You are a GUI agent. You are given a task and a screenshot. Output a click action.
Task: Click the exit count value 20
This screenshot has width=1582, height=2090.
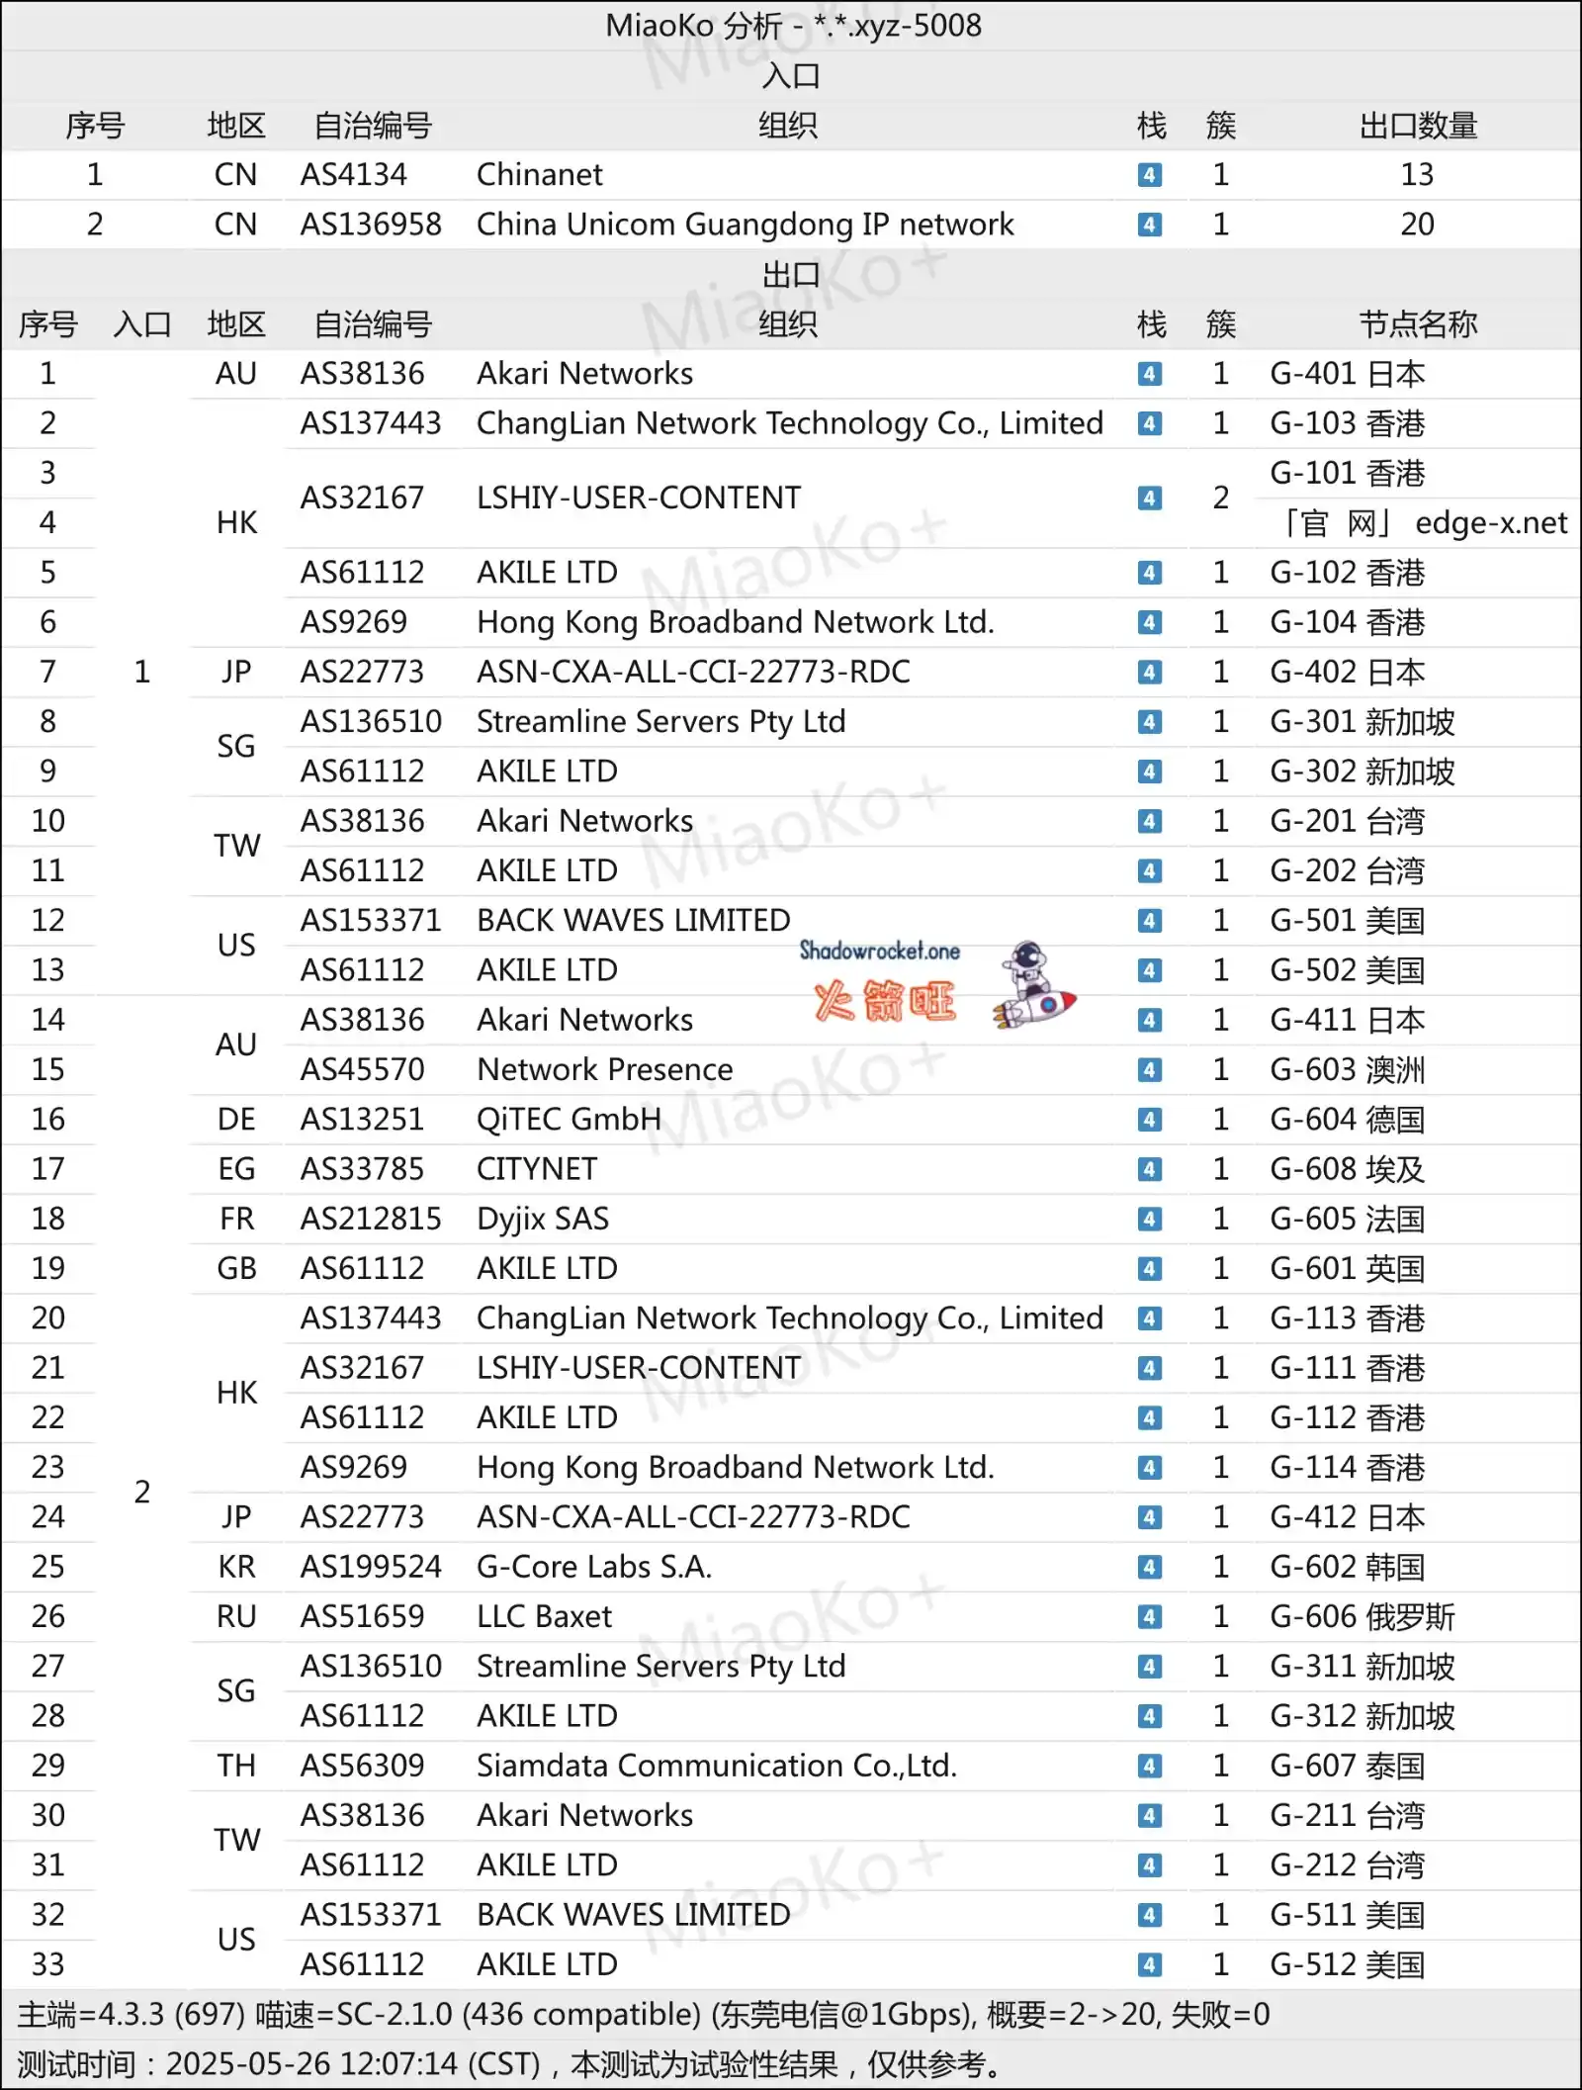[1417, 225]
